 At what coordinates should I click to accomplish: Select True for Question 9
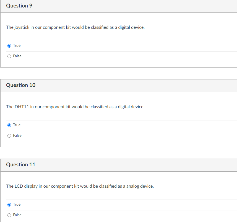coord(9,45)
